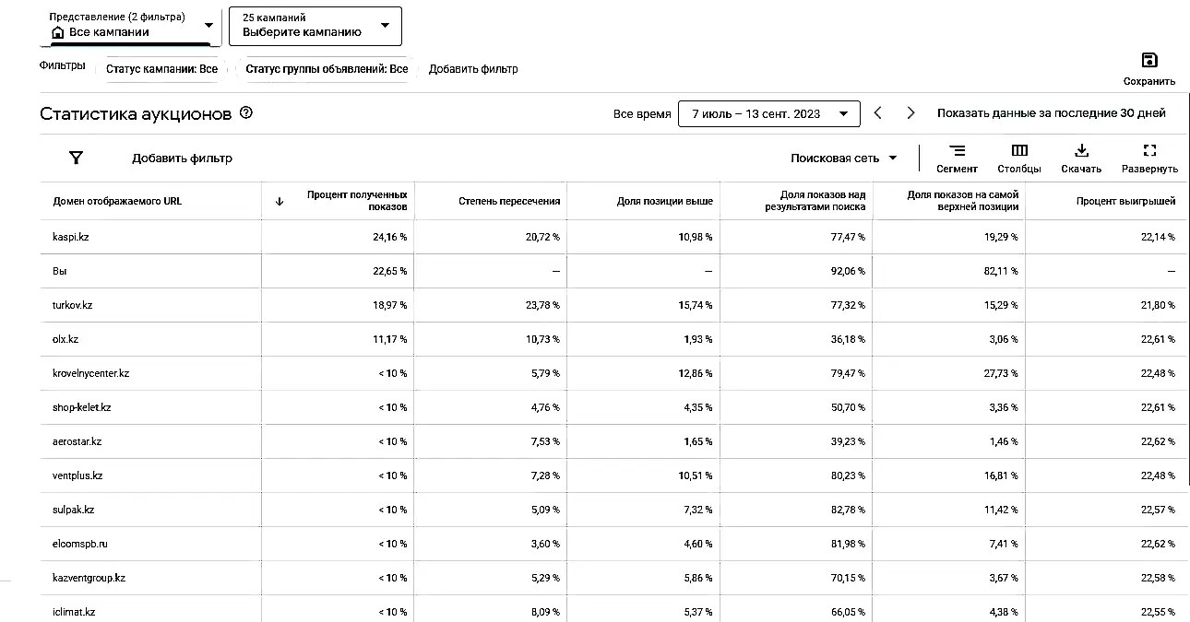Expand table with Развернуть icon
The width and height of the screenshot is (1190, 622).
point(1149,151)
